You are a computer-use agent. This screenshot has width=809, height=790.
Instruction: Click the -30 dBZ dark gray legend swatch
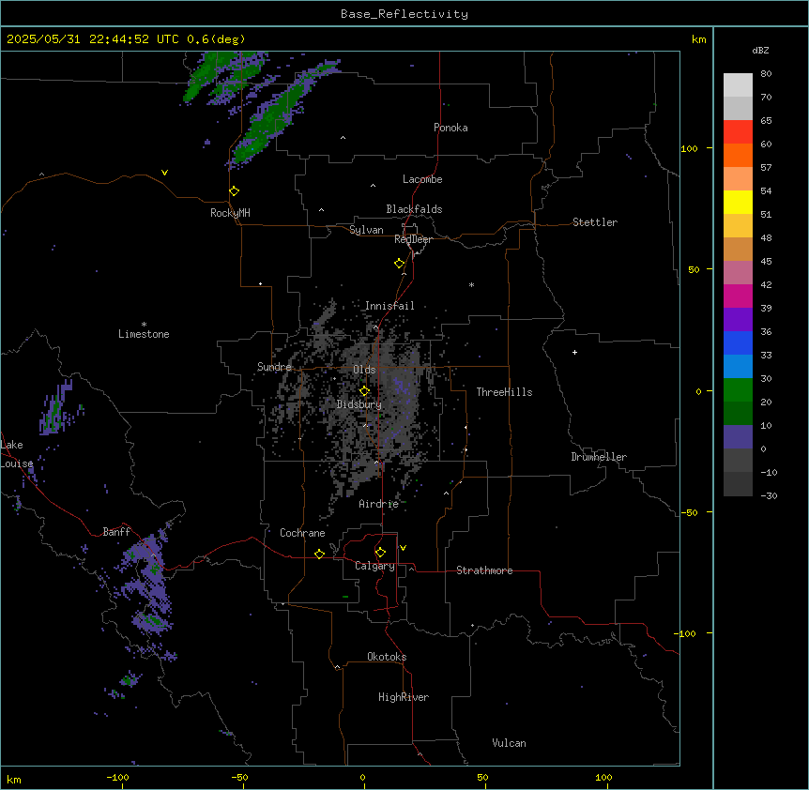[x=738, y=484]
